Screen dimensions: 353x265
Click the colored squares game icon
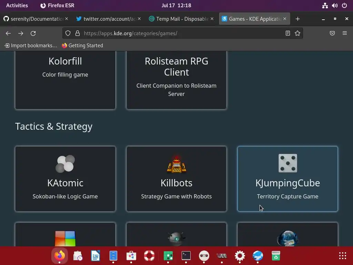[65, 238]
